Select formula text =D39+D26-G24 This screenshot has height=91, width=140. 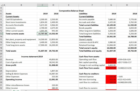(124, 59)
